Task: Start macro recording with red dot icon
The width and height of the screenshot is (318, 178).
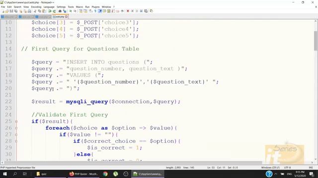Action: point(128,11)
